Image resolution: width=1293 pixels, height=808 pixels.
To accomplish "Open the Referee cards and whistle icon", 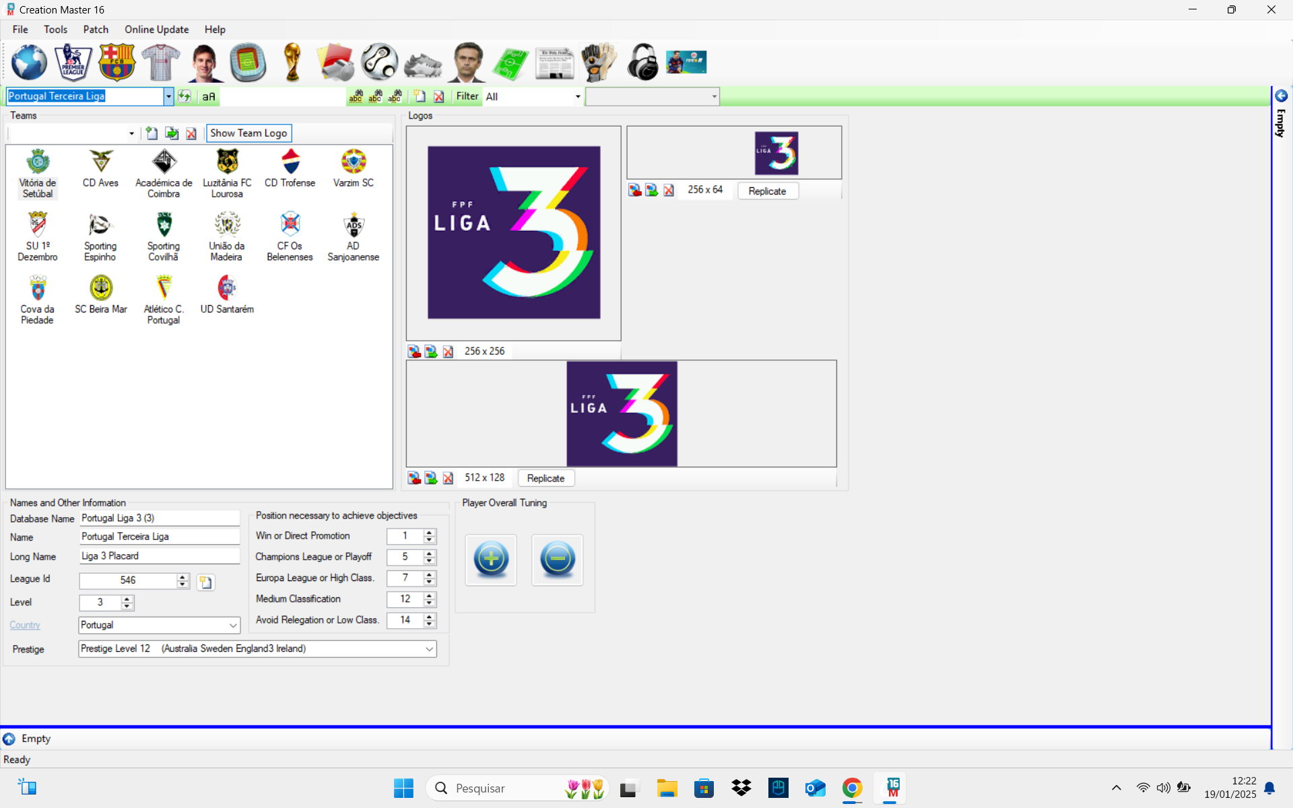I will (335, 62).
